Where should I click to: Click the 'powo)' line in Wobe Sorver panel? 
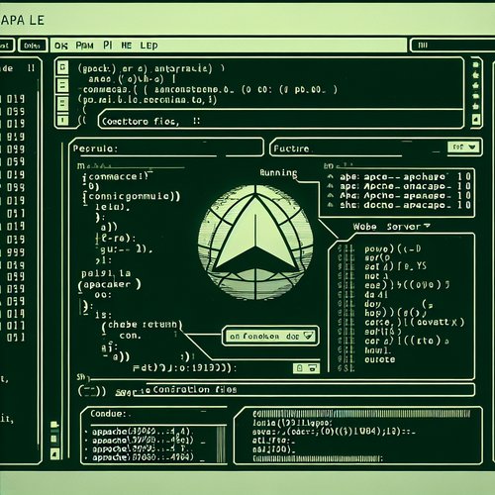tap(393, 248)
